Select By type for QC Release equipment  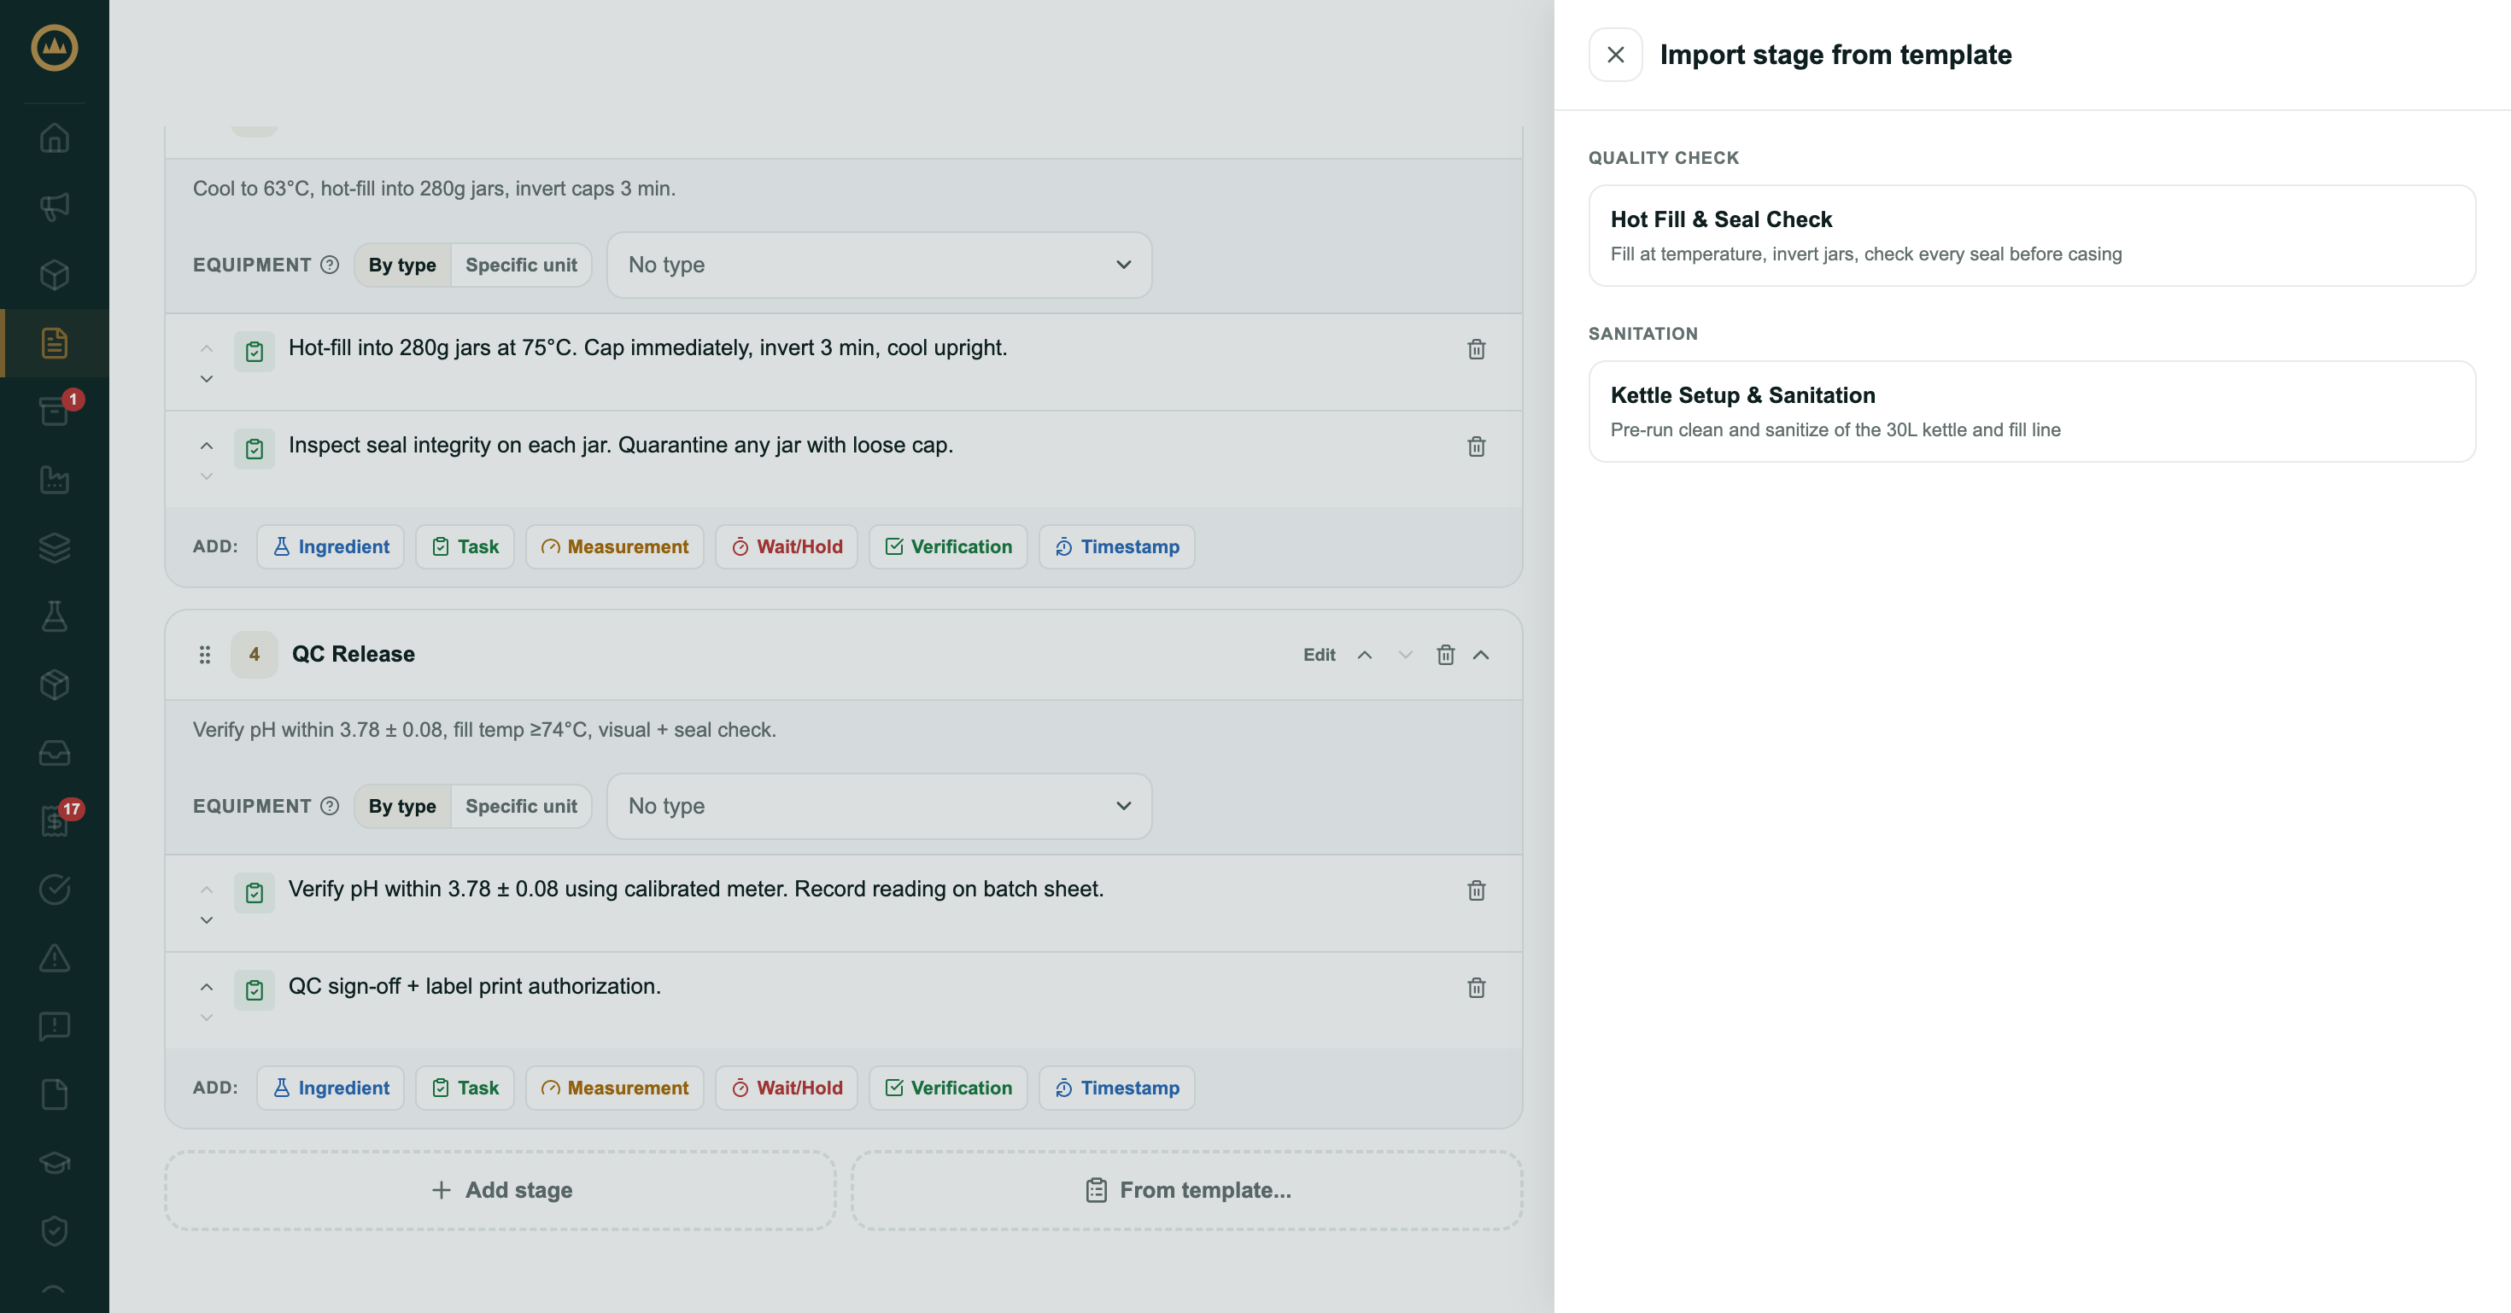click(x=402, y=807)
